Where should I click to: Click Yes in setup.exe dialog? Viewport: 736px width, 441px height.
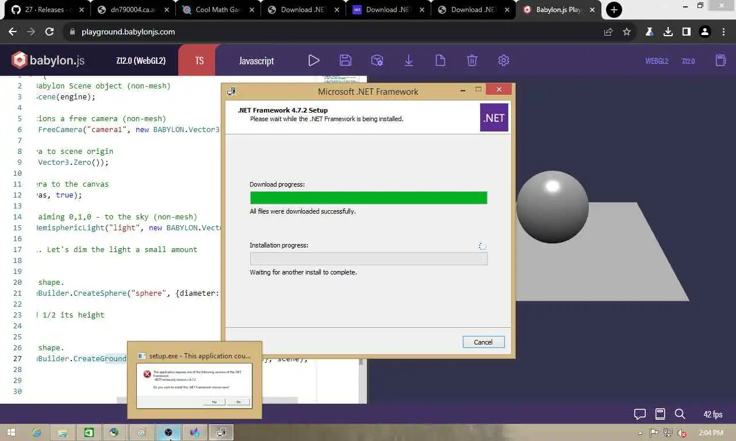pos(214,402)
